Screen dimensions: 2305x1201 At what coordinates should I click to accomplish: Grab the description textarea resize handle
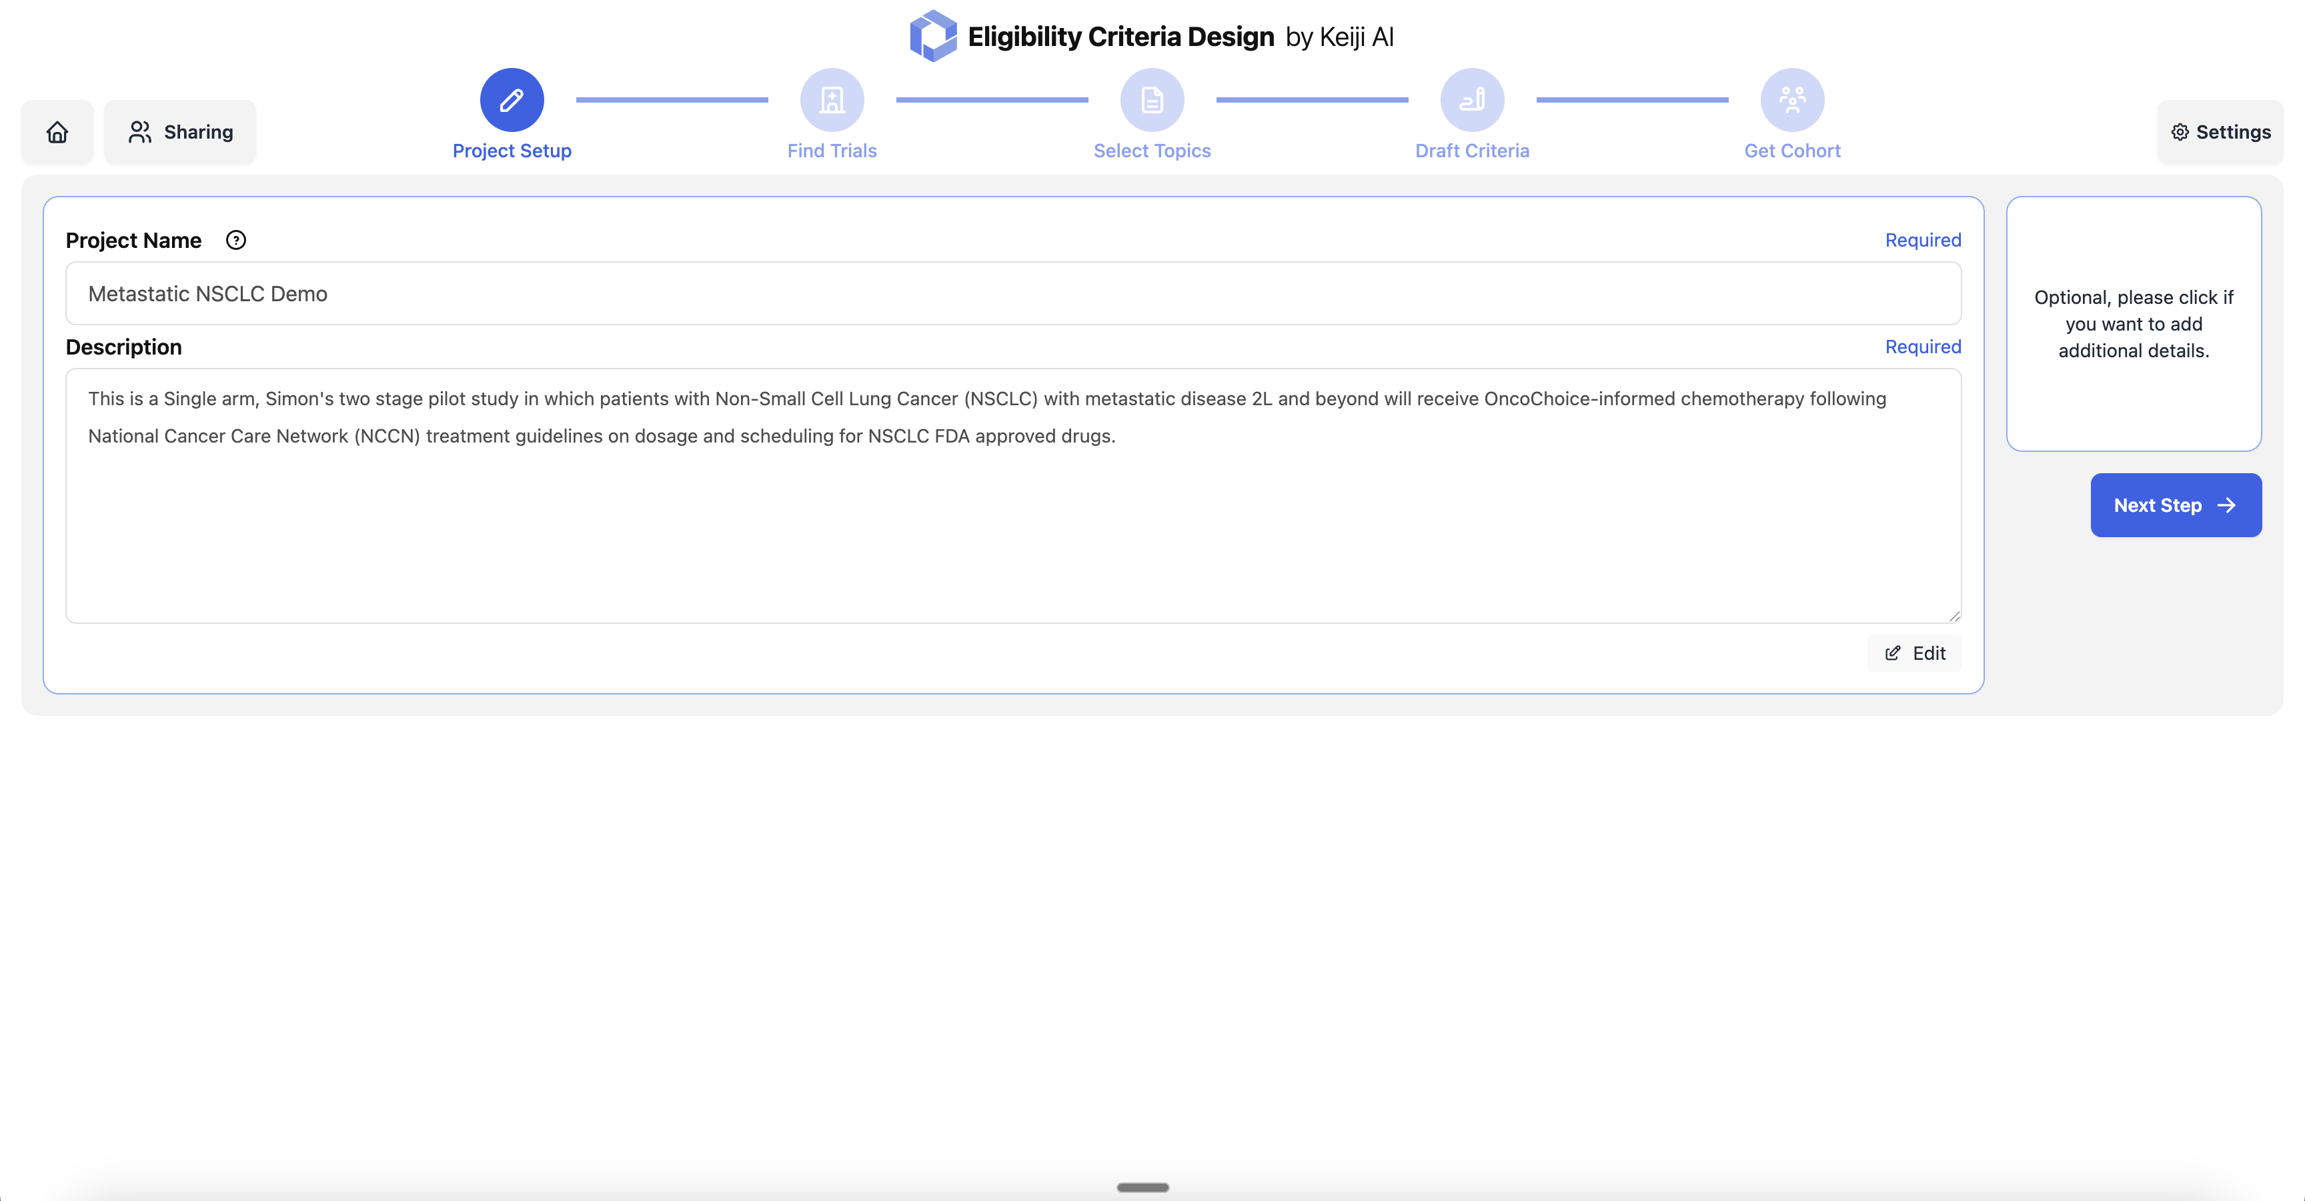(x=1954, y=616)
